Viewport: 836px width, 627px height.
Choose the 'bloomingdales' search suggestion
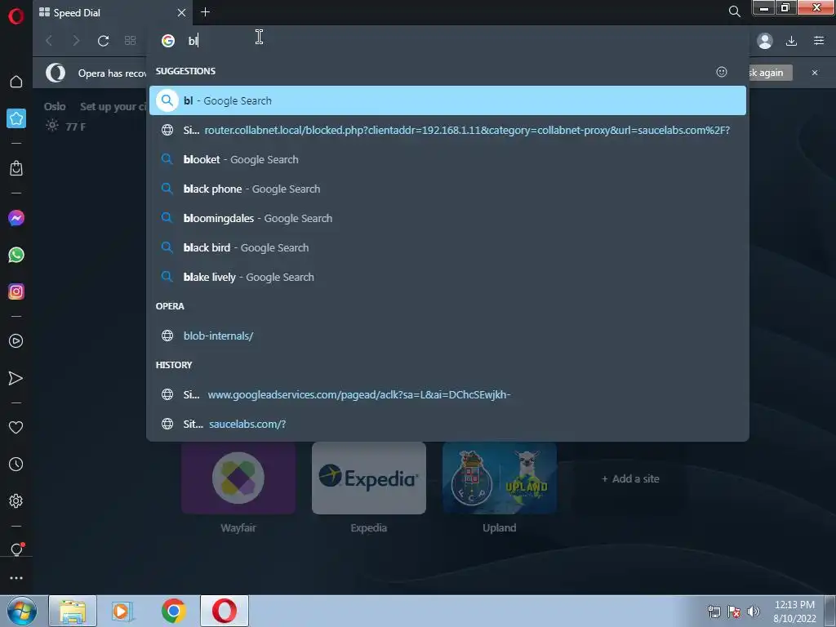click(447, 218)
